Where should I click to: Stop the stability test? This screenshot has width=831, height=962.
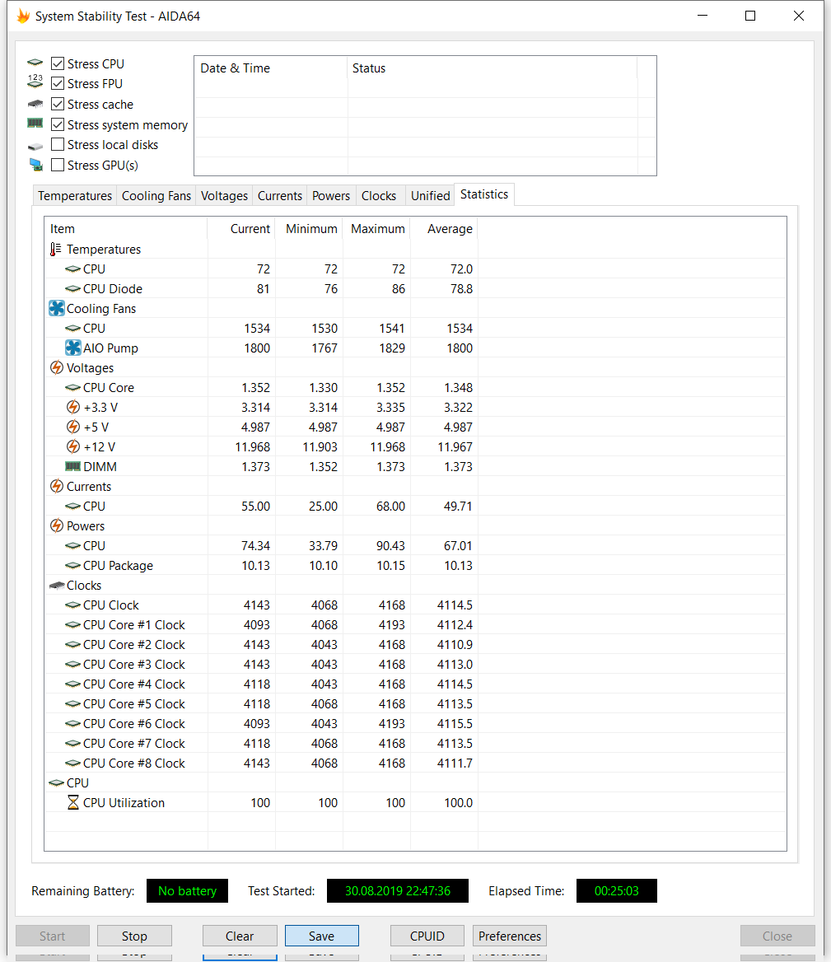point(134,936)
